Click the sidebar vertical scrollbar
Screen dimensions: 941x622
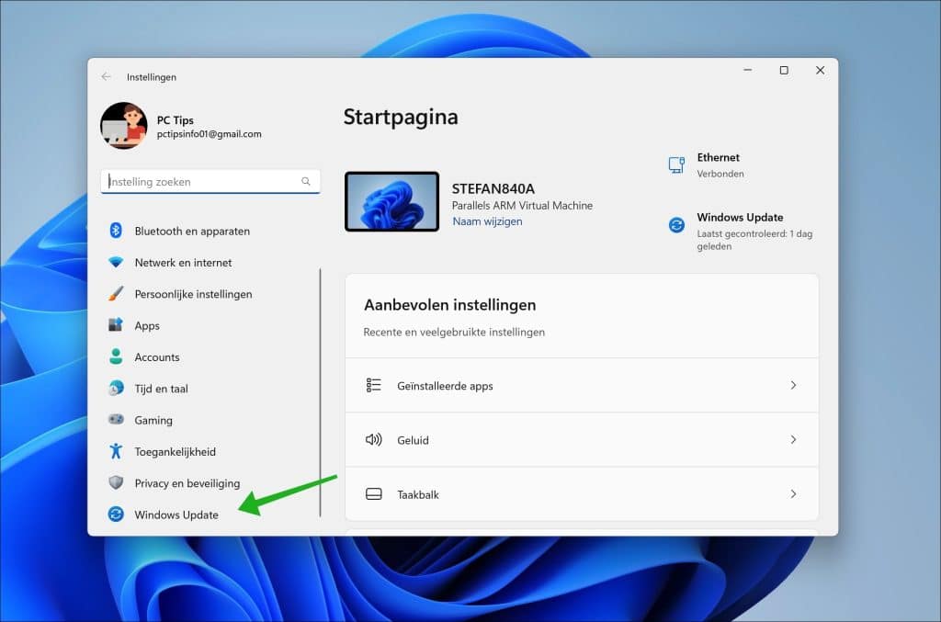coord(320,391)
